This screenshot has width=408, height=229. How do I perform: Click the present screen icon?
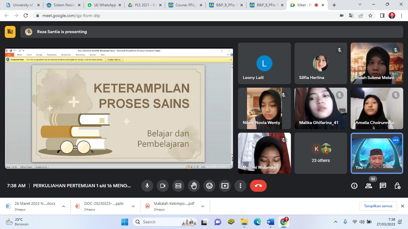225,186
